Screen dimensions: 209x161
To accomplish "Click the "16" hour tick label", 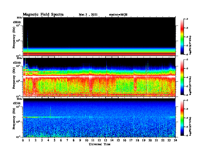I will 125,140.
